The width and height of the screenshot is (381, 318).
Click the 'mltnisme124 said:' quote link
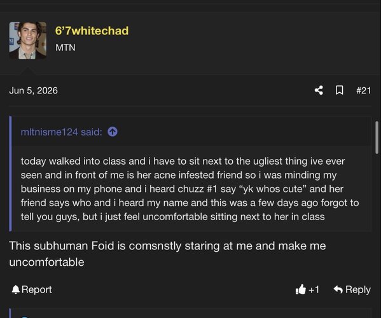[x=62, y=132]
